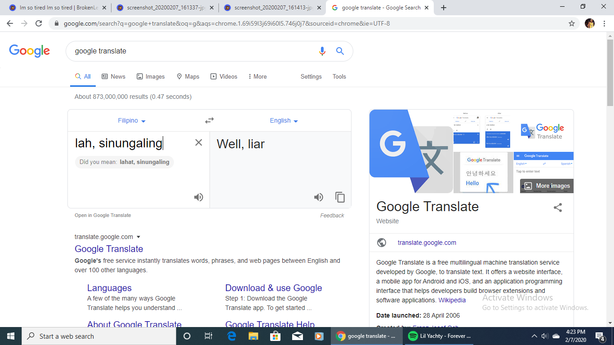614x345 pixels.
Task: Show hidden system tray icons
Action: [534, 336]
